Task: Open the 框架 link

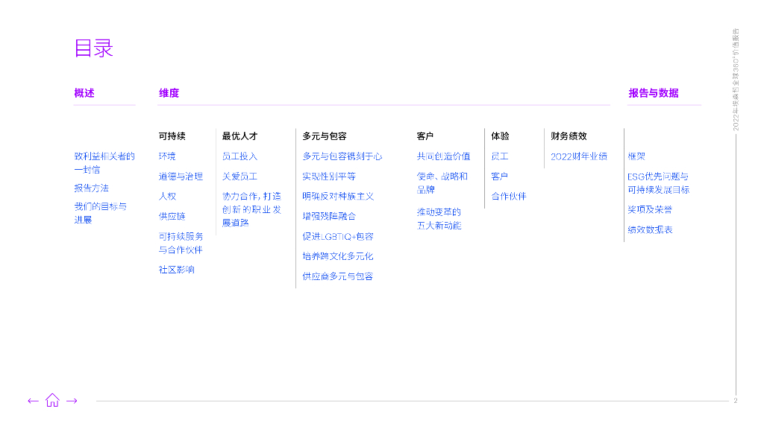Action: pyautogui.click(x=636, y=156)
